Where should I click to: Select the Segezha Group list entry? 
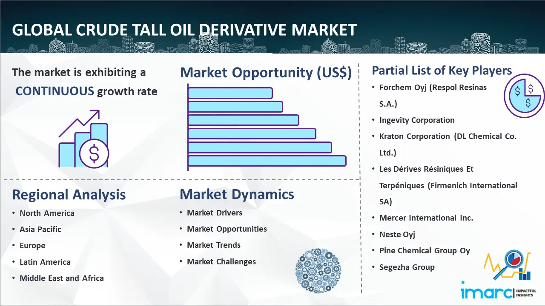pos(407,267)
